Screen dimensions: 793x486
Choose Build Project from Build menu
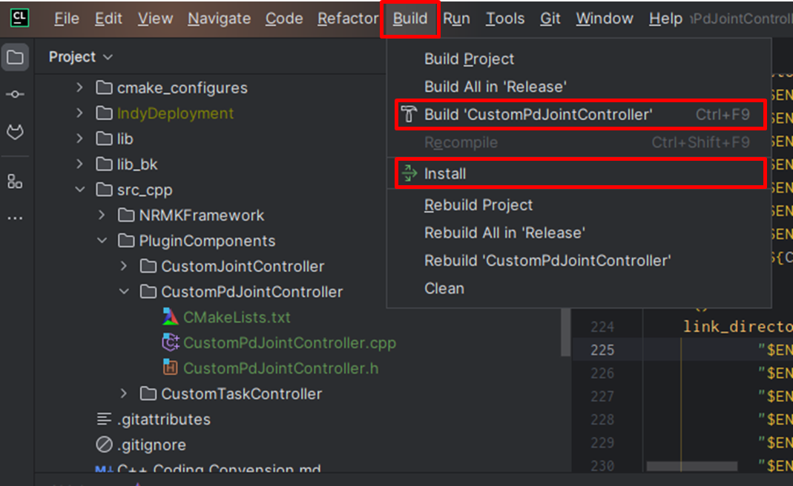[x=579, y=59]
